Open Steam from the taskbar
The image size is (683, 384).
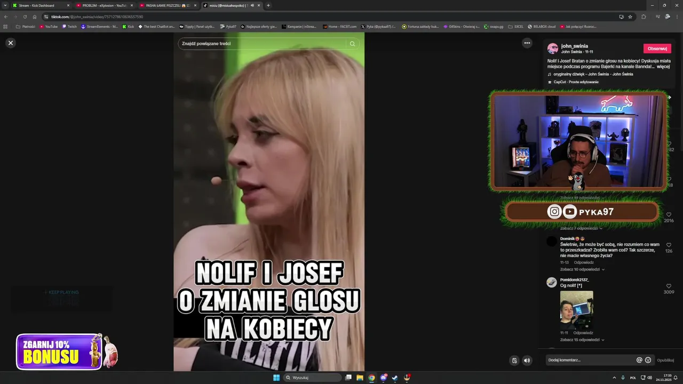click(x=395, y=378)
